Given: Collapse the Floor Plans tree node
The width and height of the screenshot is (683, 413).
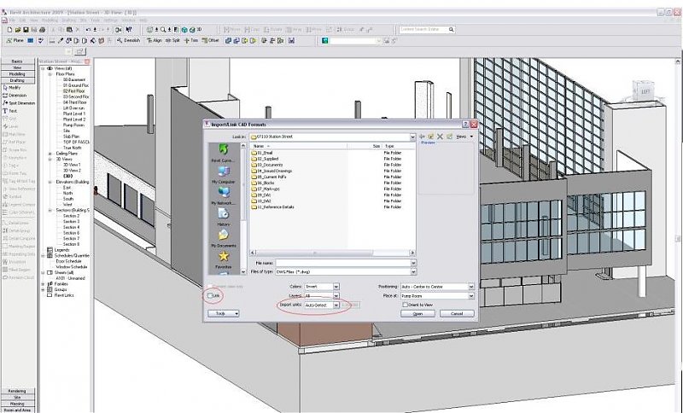Looking at the screenshot, I should (50, 74).
